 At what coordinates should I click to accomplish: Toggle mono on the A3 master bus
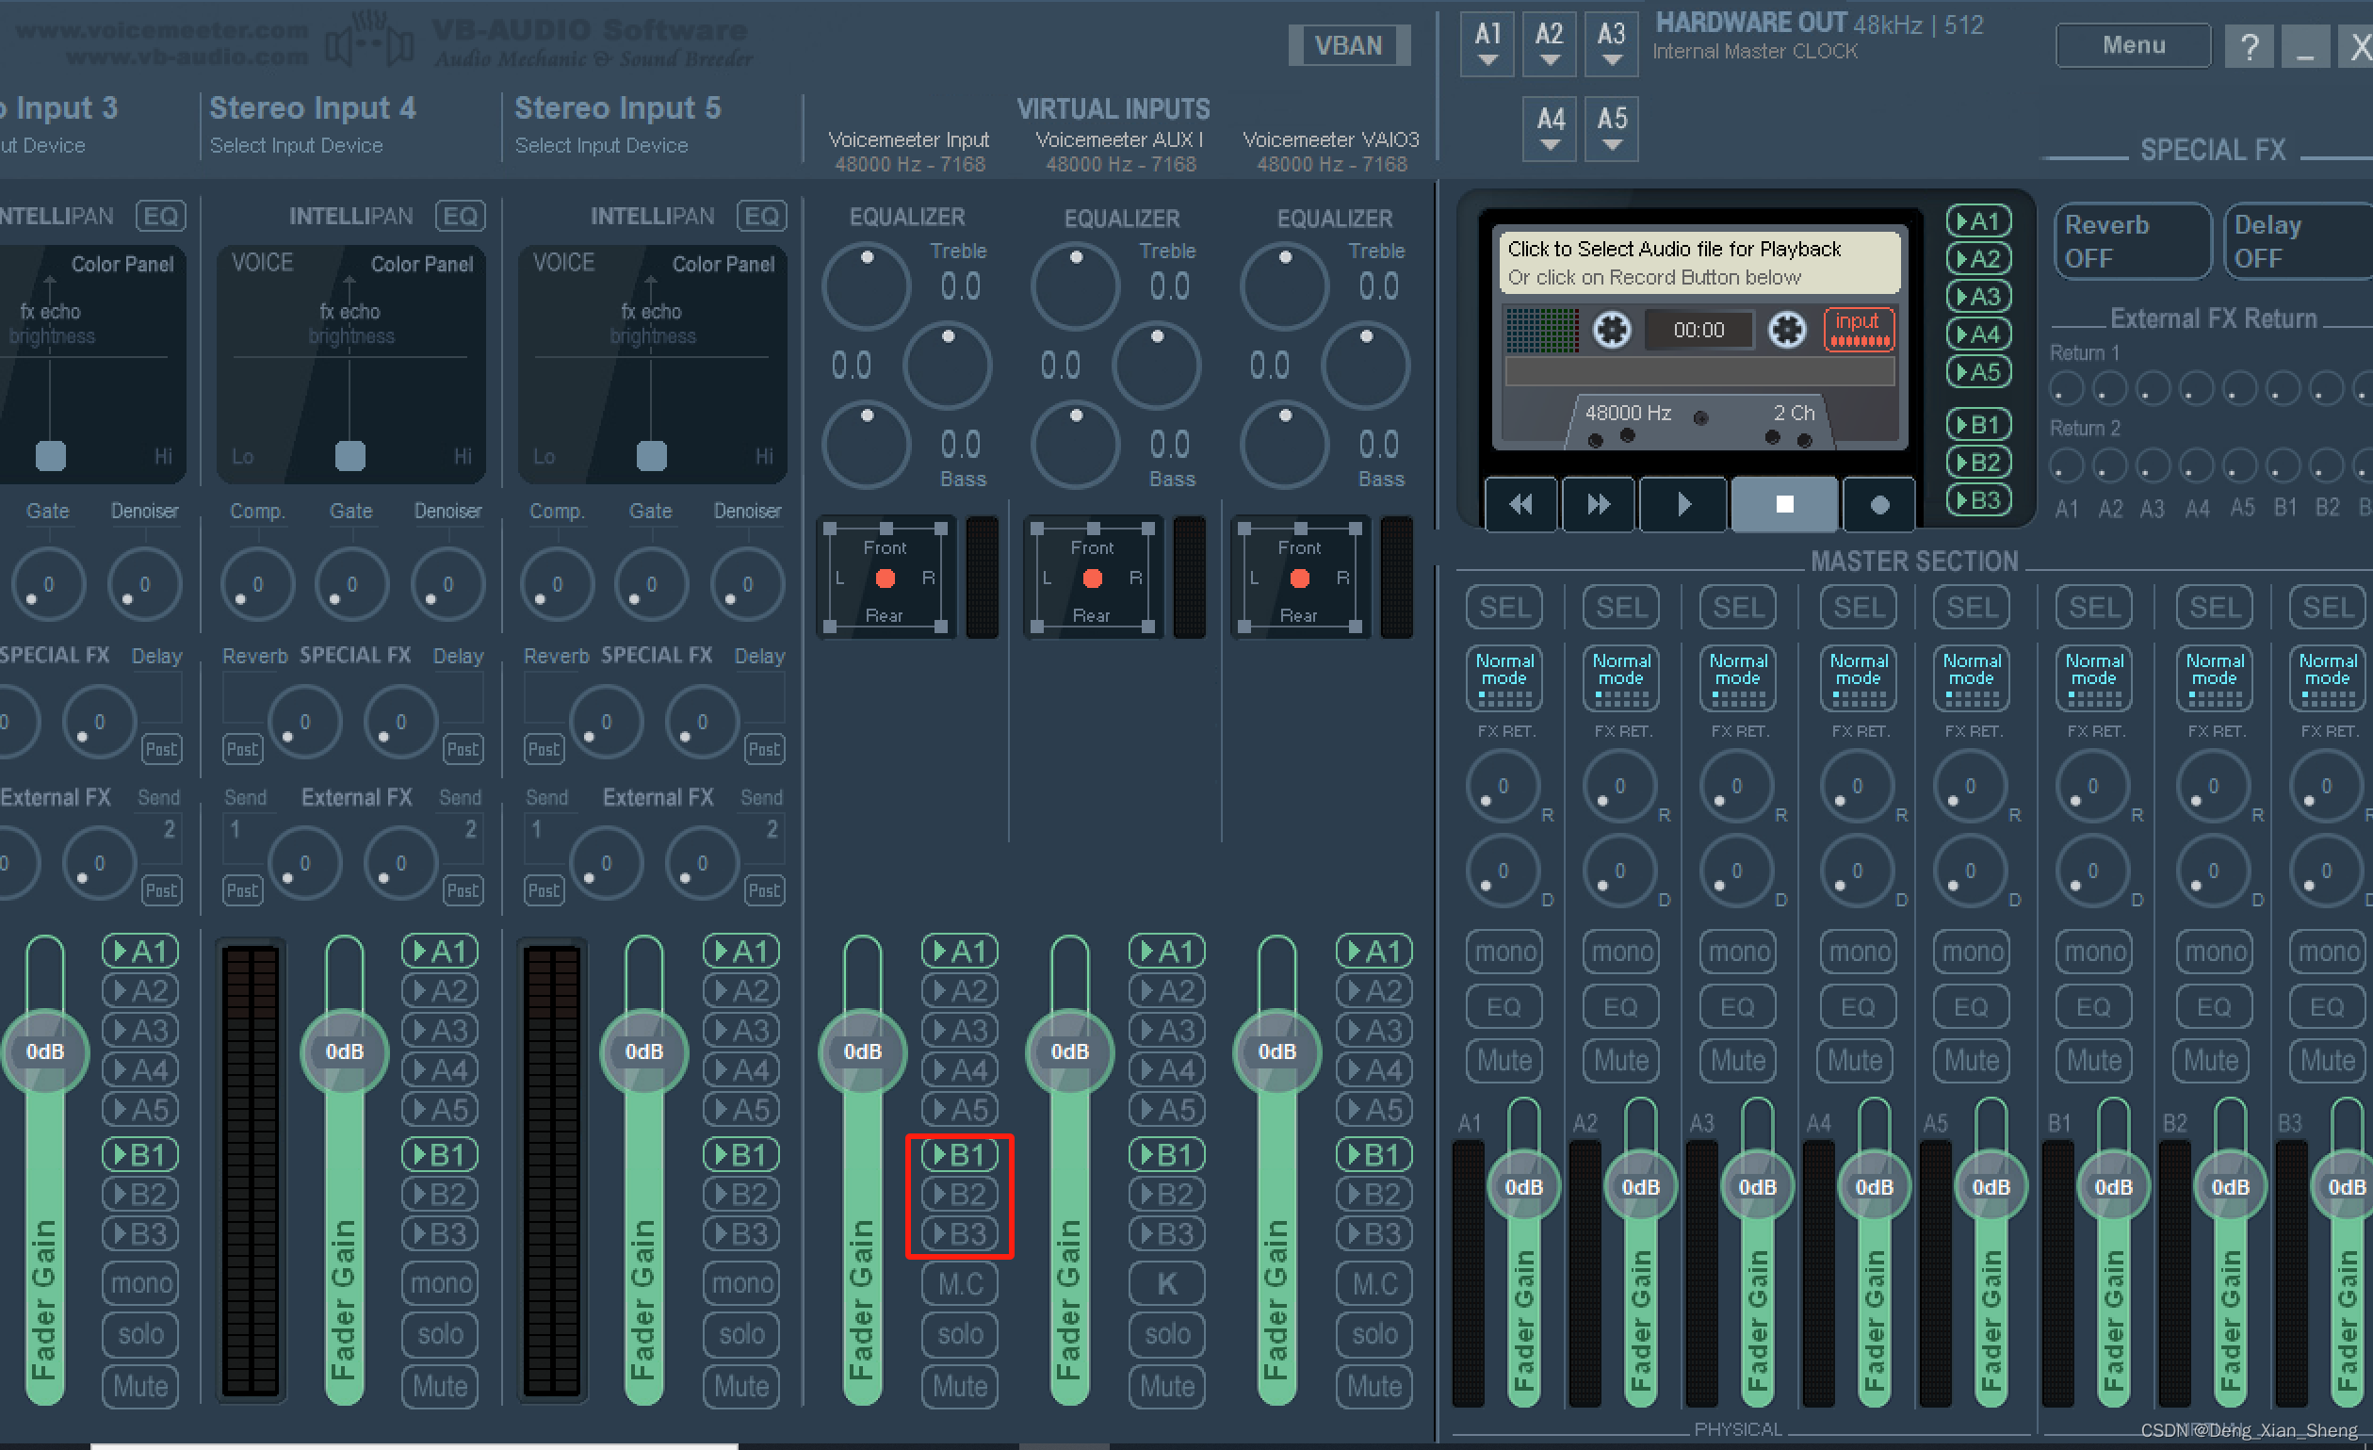[1738, 952]
